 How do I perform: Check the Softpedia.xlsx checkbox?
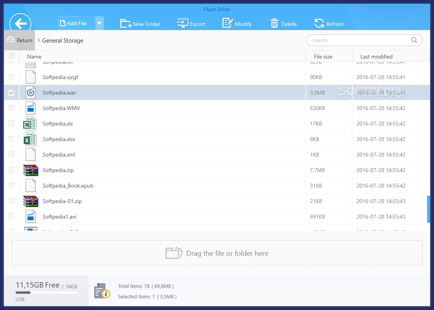11,139
